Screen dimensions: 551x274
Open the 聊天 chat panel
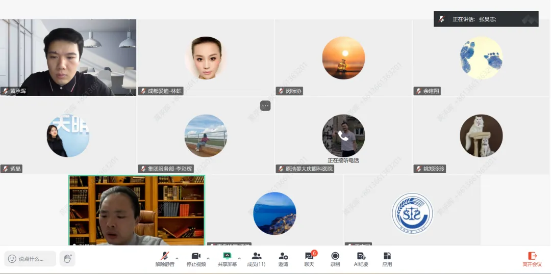click(309, 259)
